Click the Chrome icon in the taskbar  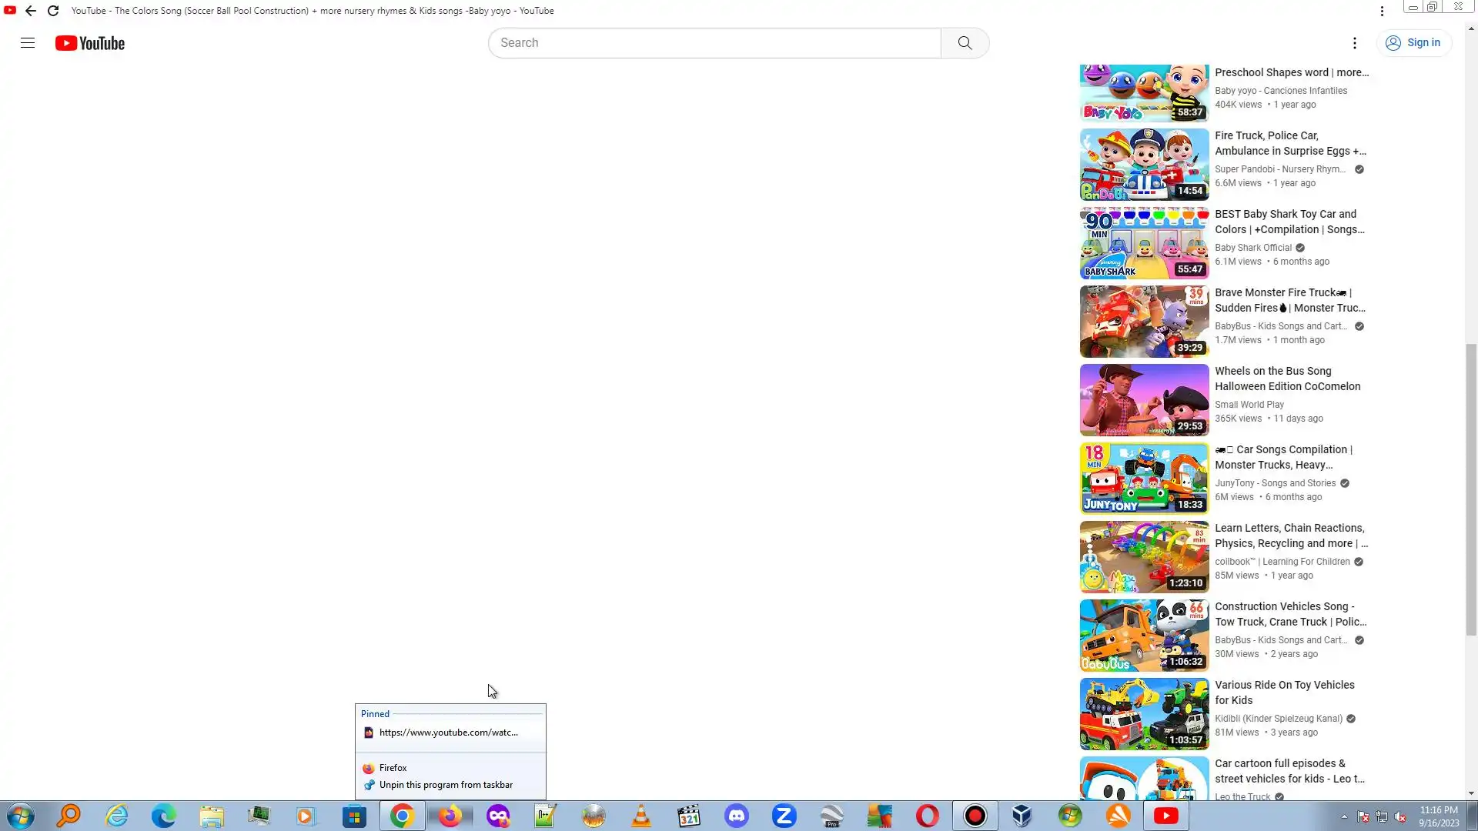click(402, 816)
